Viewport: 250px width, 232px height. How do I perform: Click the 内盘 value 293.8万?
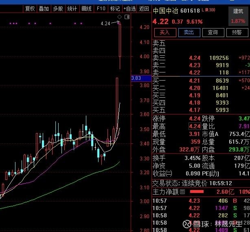pos(239,149)
